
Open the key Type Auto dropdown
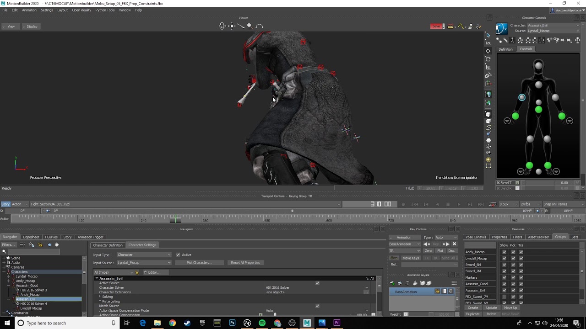[446, 237]
